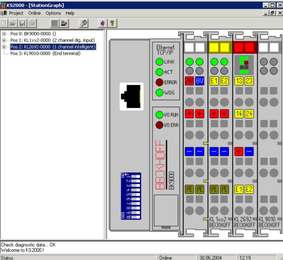Image resolution: width=283 pixels, height=260 pixels.
Task: Open the Help menu
Action: click(x=70, y=13)
